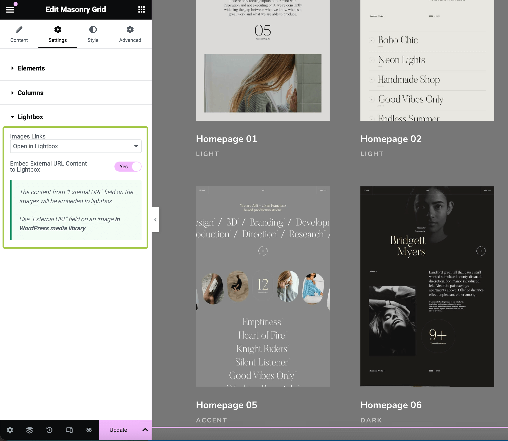Switch to the Style tab
Screen dimensions: 508x441
coord(93,34)
